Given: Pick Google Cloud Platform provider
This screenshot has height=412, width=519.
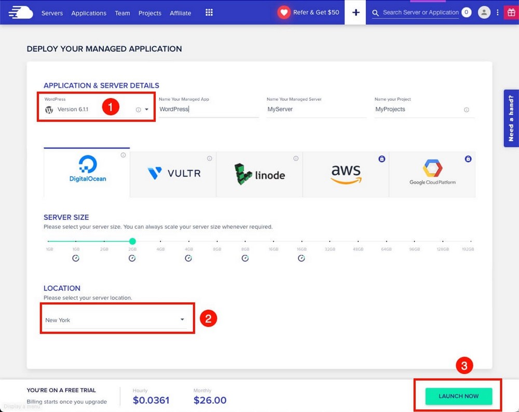Looking at the screenshot, I should coord(432,174).
